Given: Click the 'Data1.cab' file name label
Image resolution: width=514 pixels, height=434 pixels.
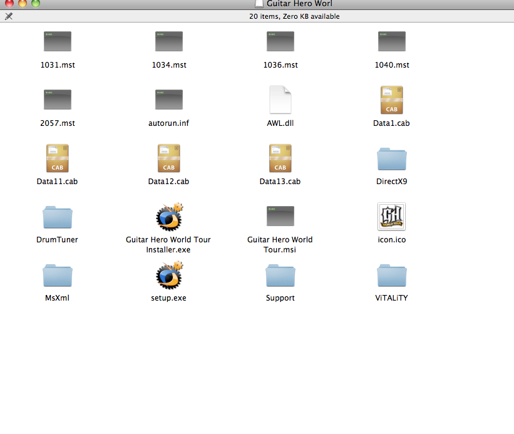Looking at the screenshot, I should click(x=391, y=123).
